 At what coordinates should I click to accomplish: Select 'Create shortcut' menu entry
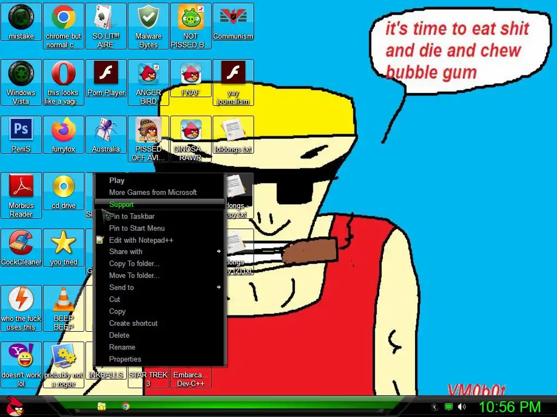coord(159,324)
